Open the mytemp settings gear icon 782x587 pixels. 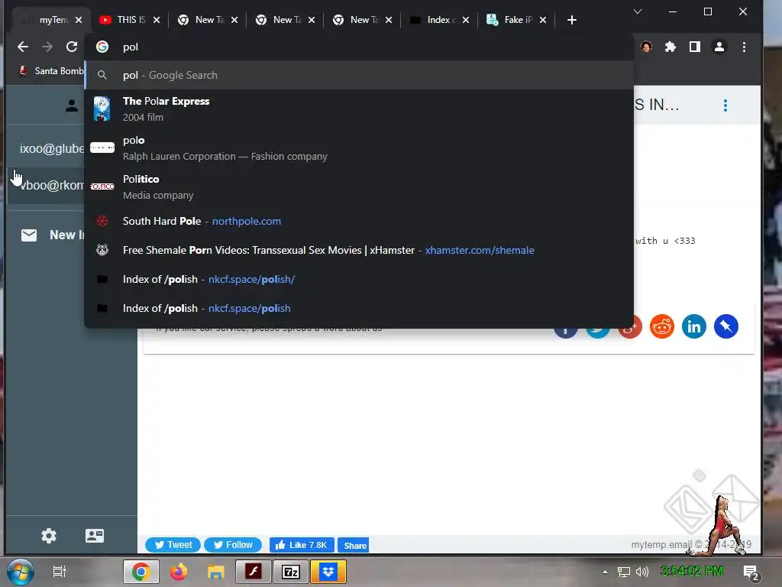49,536
